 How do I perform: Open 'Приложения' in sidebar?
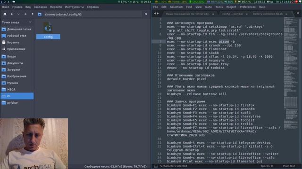tap(17, 49)
